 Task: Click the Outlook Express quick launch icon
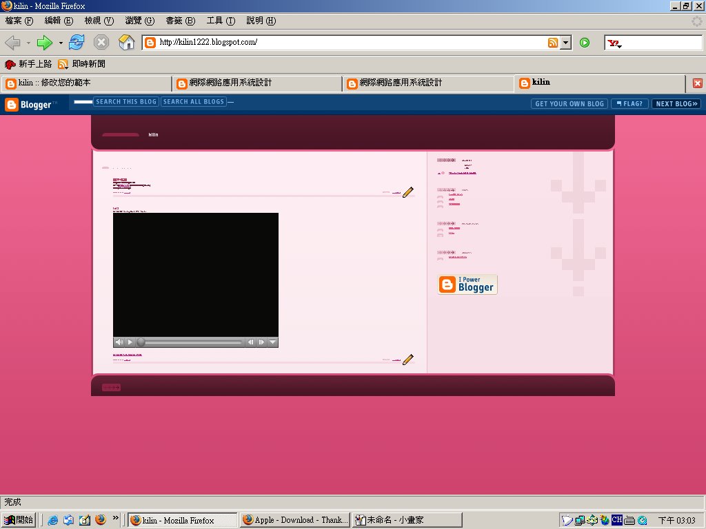pos(68,520)
